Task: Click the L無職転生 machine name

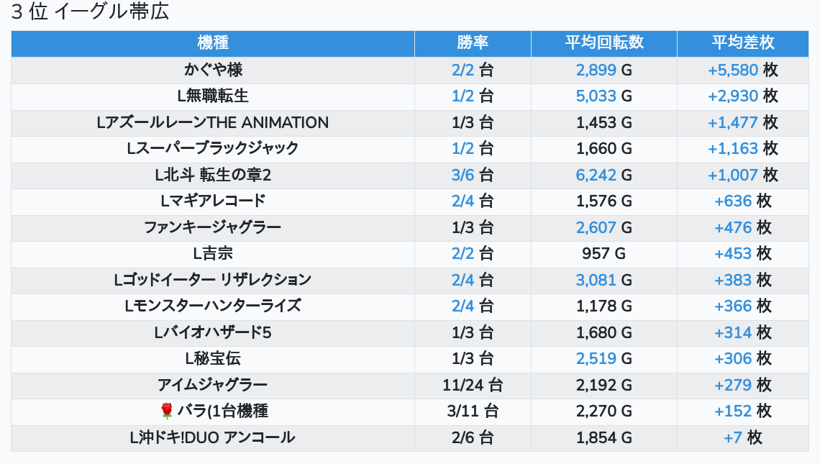Action: 213,96
